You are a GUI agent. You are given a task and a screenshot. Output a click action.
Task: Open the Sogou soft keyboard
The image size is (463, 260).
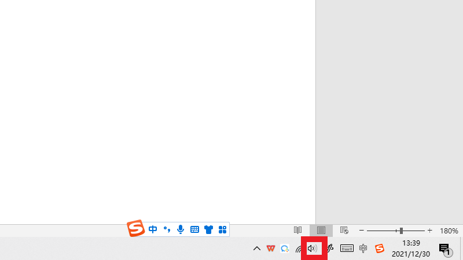[194, 229]
